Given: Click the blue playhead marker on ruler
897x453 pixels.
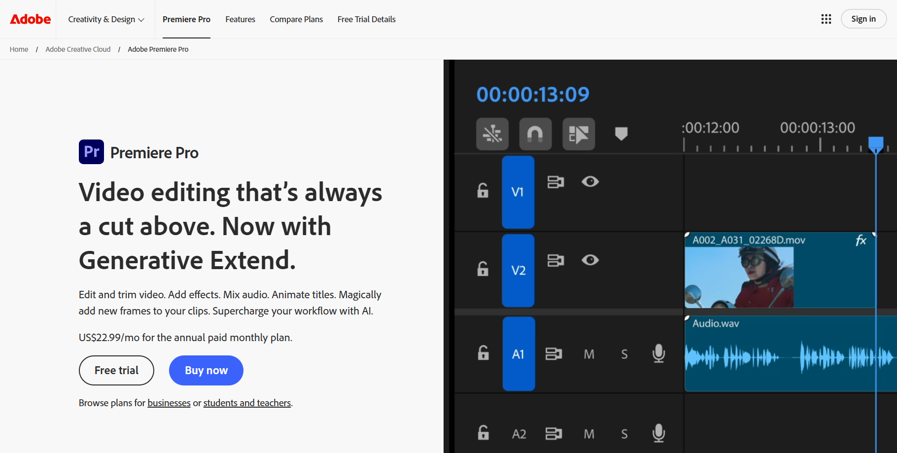Looking at the screenshot, I should (x=876, y=144).
